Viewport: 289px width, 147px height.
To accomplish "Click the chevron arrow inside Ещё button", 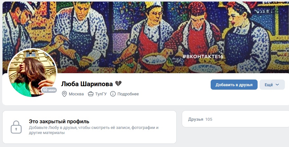I will point(277,85).
